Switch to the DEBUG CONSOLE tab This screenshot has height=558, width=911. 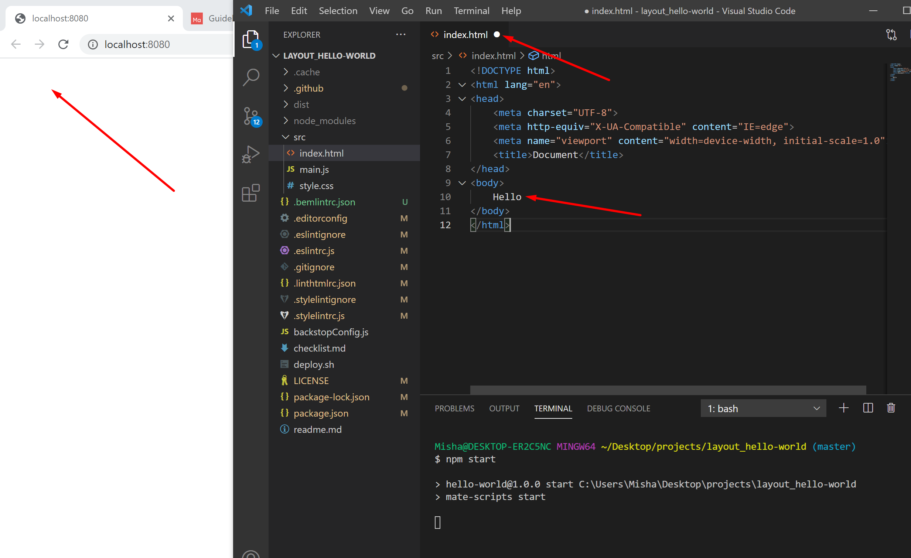pos(618,409)
